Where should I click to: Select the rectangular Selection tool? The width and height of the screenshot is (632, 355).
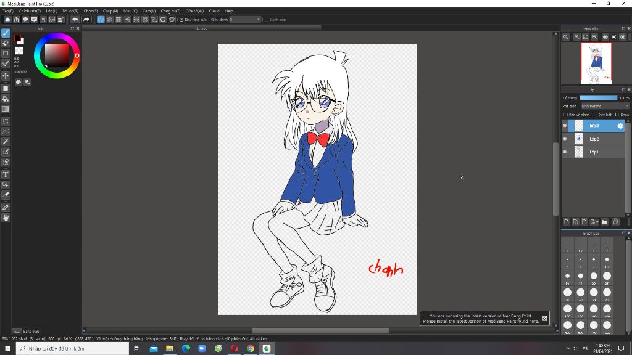(6, 121)
